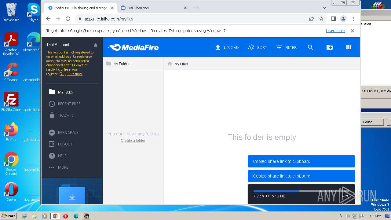Image resolution: width=391 pixels, height=220 pixels.
Task: Open Opera desktop shortcut
Action: tap(11, 192)
